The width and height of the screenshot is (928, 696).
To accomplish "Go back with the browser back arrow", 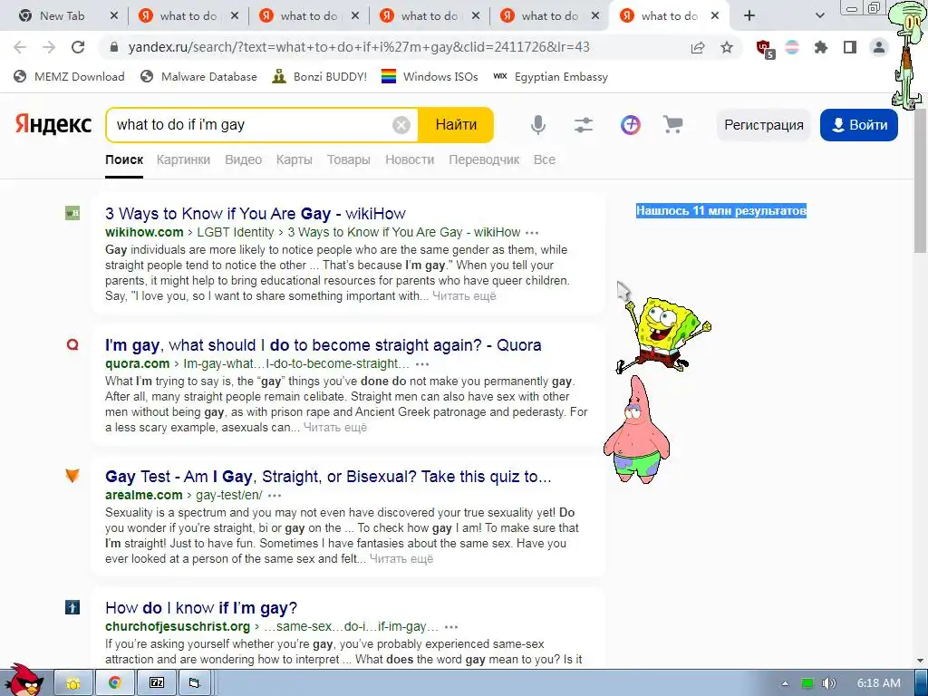I will point(20,47).
